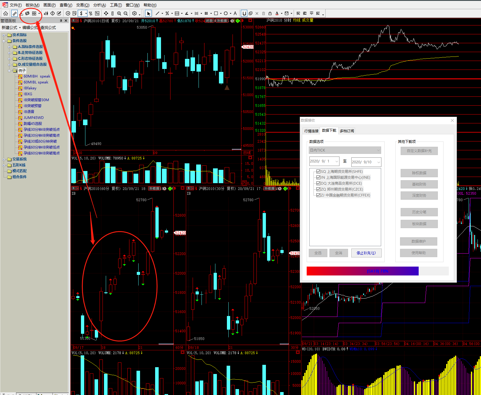Expand the A.指标条件选股 folder

9,47
